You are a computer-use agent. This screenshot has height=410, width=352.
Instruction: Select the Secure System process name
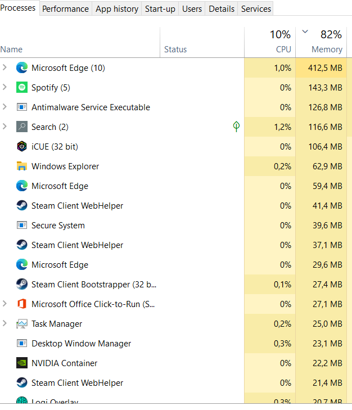tap(58, 226)
